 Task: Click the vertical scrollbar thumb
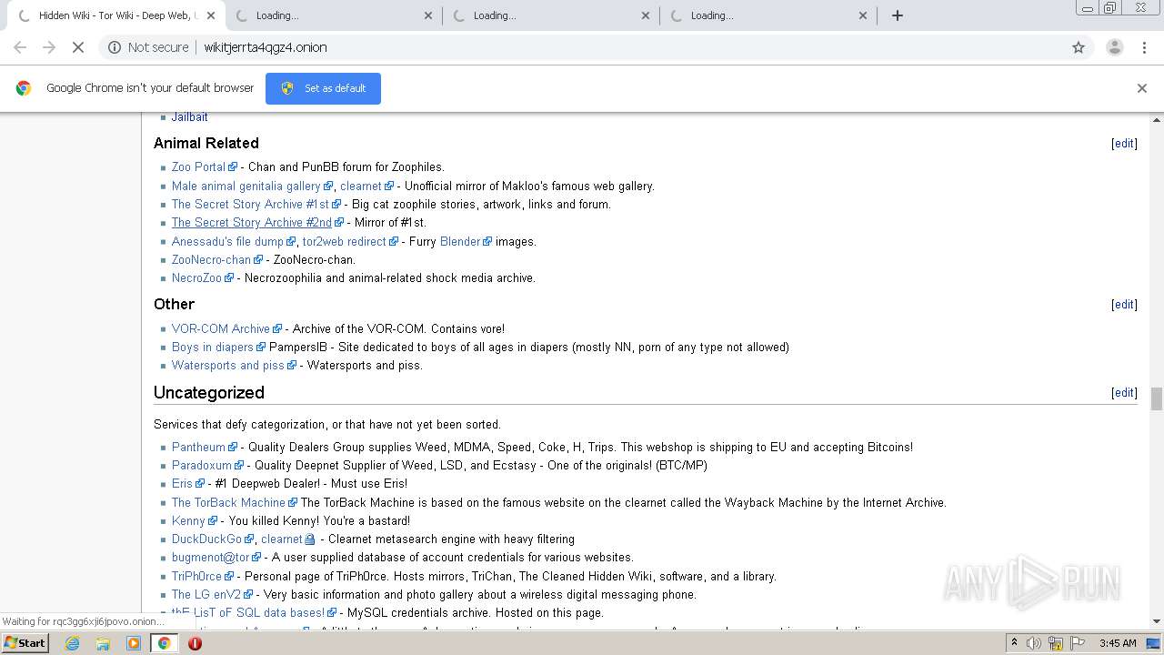point(1157,398)
